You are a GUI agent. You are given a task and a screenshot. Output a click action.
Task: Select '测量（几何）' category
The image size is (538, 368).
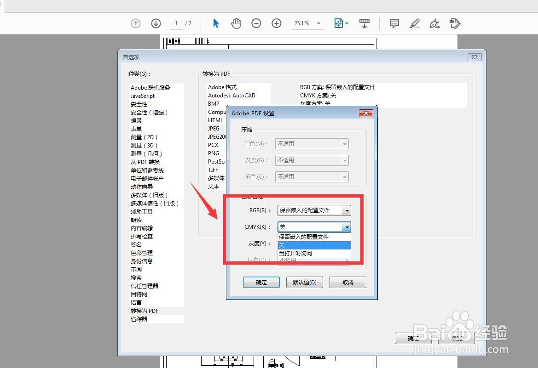[146, 154]
